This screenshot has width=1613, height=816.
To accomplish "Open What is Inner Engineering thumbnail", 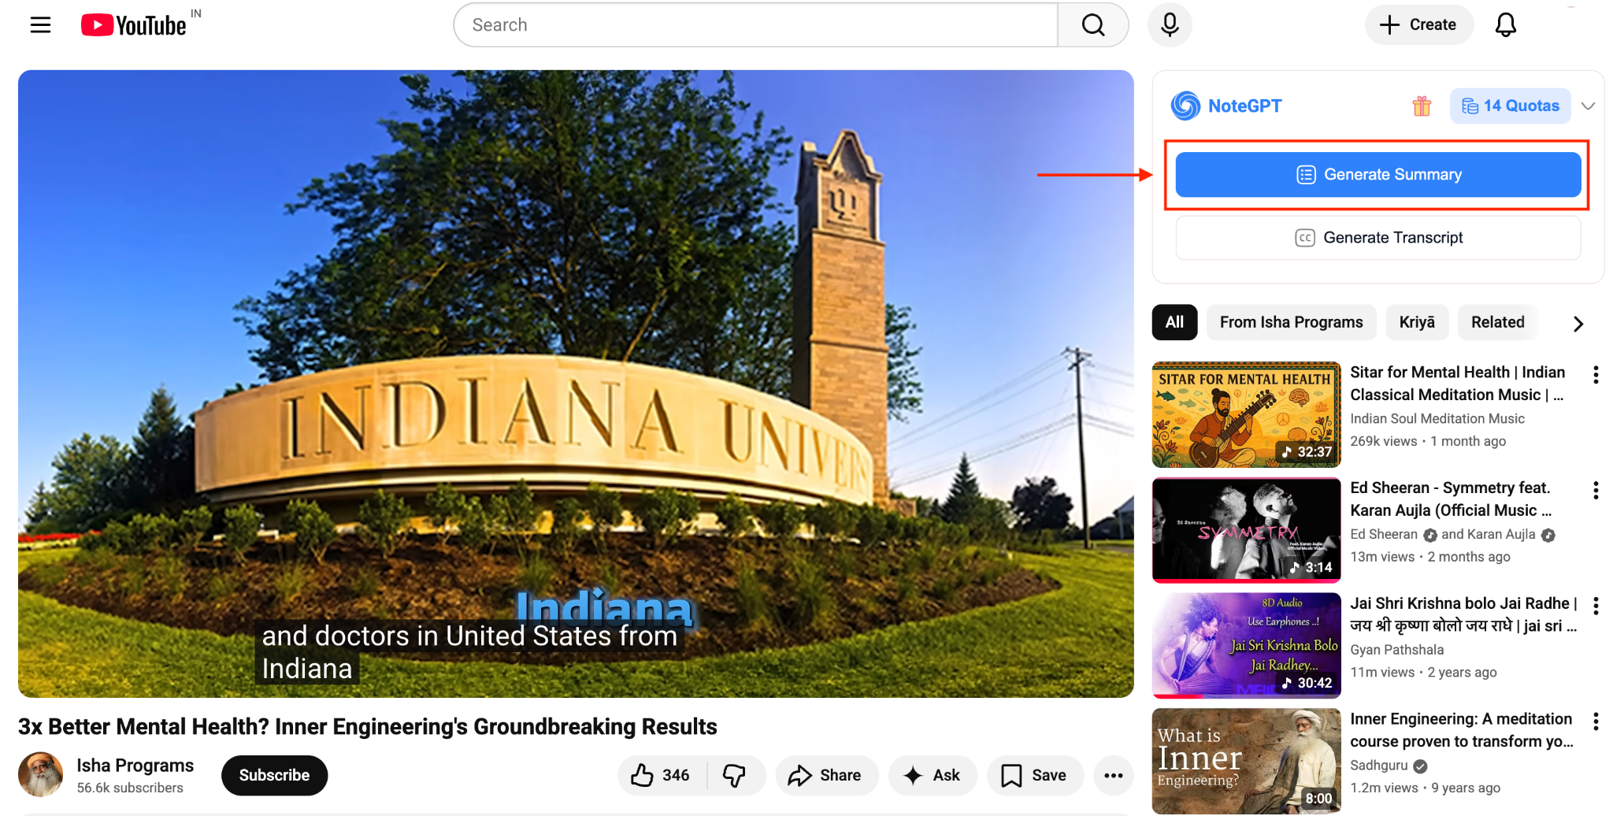I will pyautogui.click(x=1246, y=761).
